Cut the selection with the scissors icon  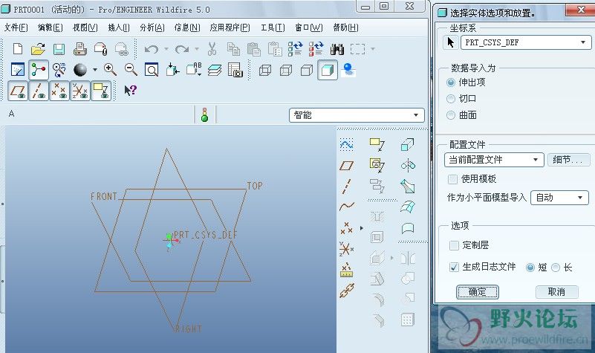click(x=212, y=49)
